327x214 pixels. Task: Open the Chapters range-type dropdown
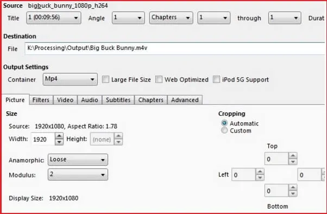[x=171, y=18]
